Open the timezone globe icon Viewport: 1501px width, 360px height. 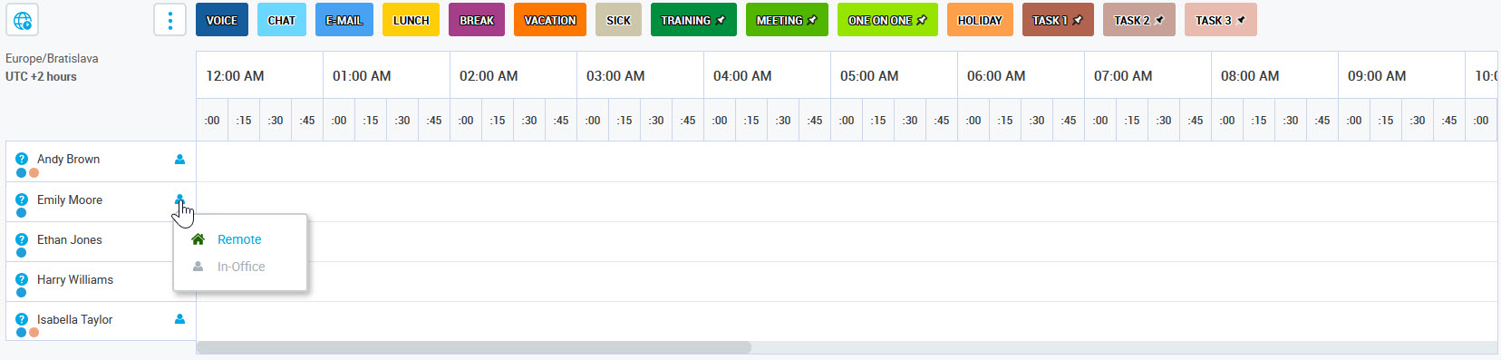(22, 20)
